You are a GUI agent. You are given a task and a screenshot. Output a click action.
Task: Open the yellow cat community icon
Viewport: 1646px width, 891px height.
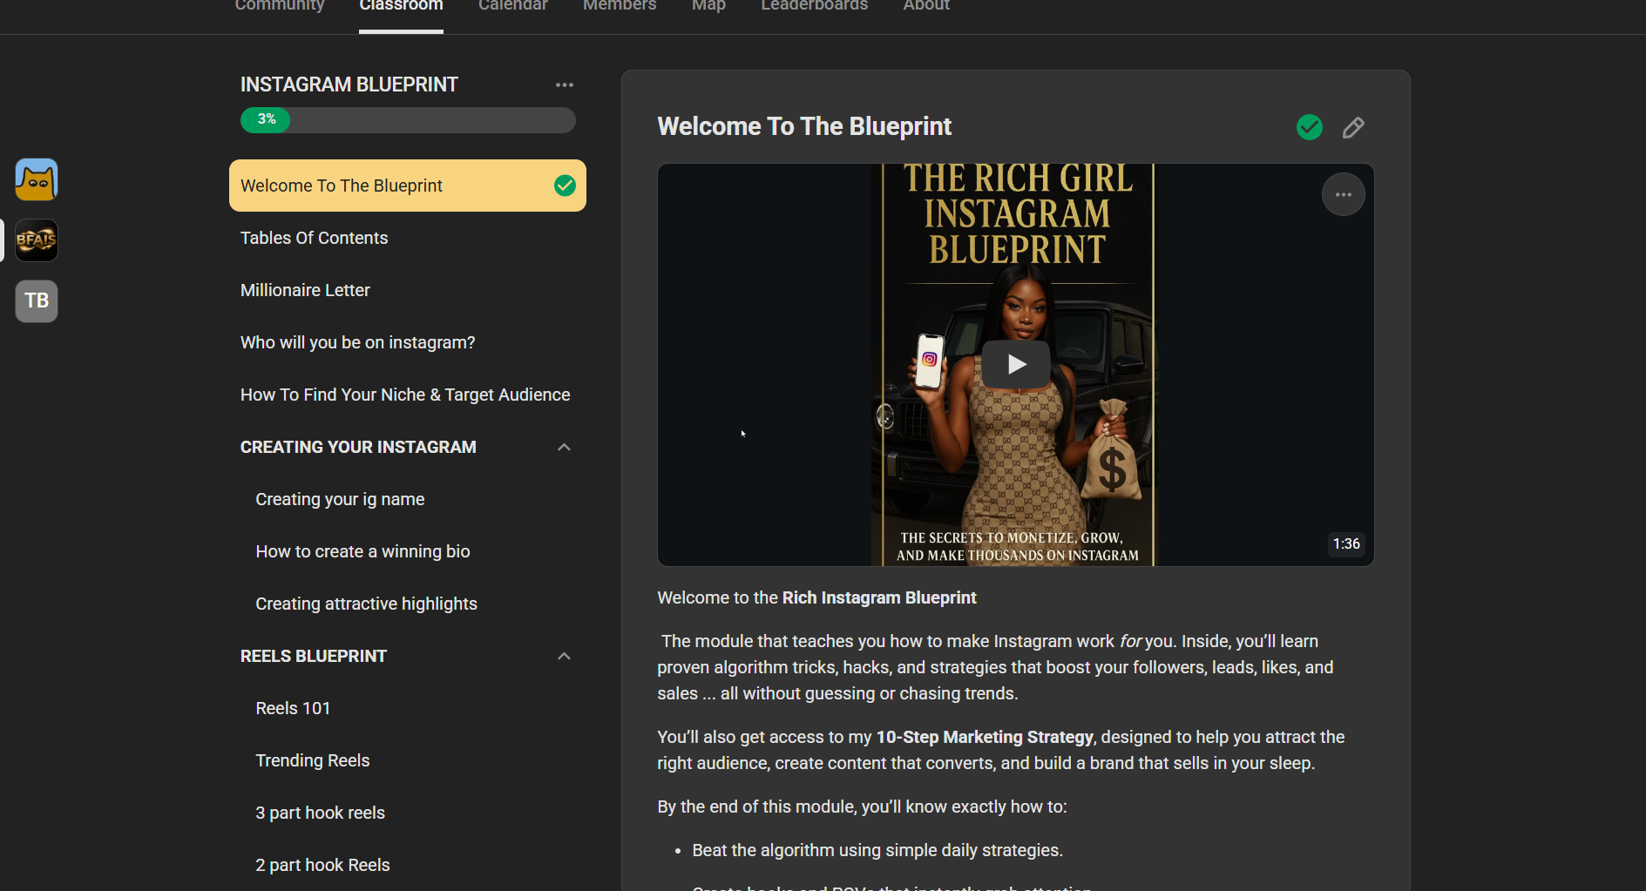[37, 179]
